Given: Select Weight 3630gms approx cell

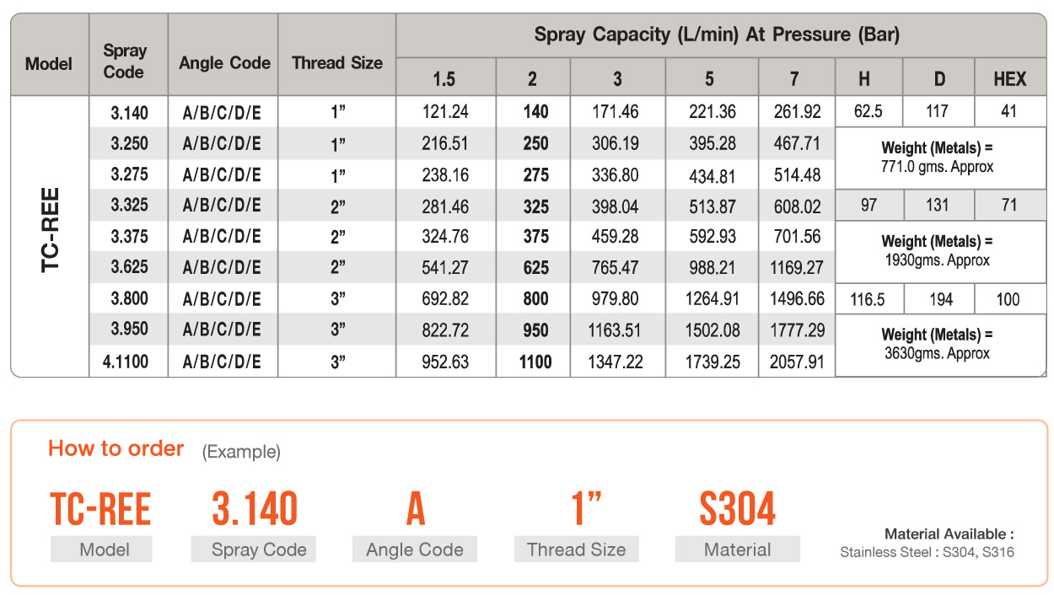Looking at the screenshot, I should 940,345.
